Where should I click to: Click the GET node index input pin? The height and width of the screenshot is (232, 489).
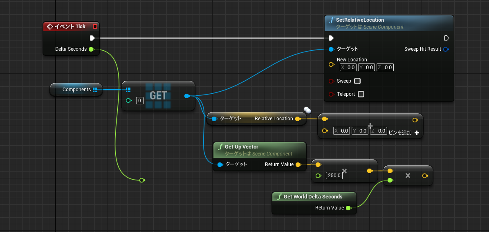point(128,101)
